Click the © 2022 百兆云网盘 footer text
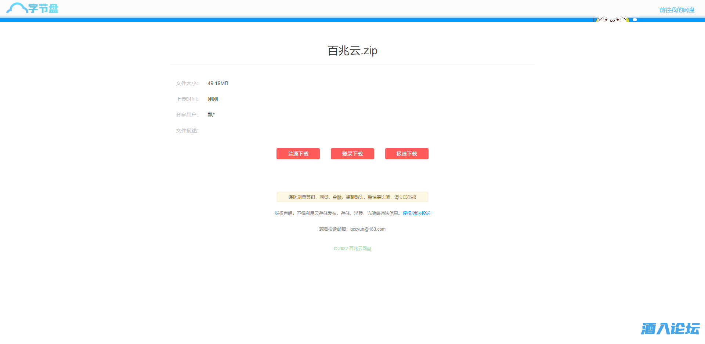Viewport: 705px width, 344px height. [x=352, y=248]
